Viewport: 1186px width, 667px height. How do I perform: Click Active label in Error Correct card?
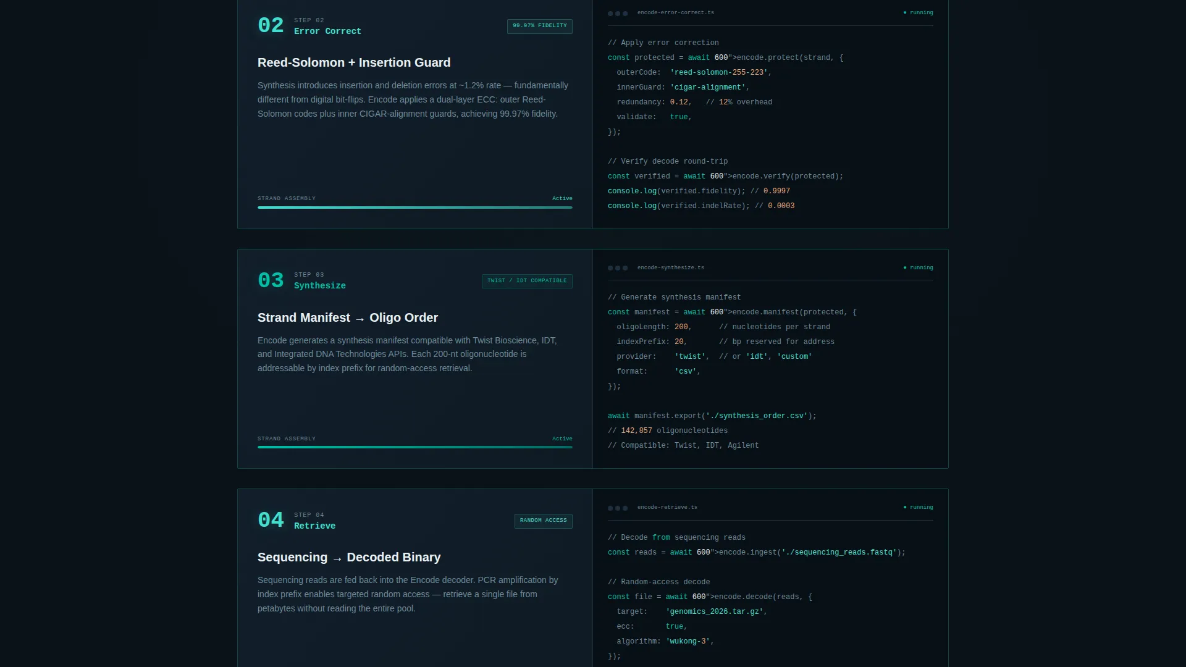tap(562, 199)
